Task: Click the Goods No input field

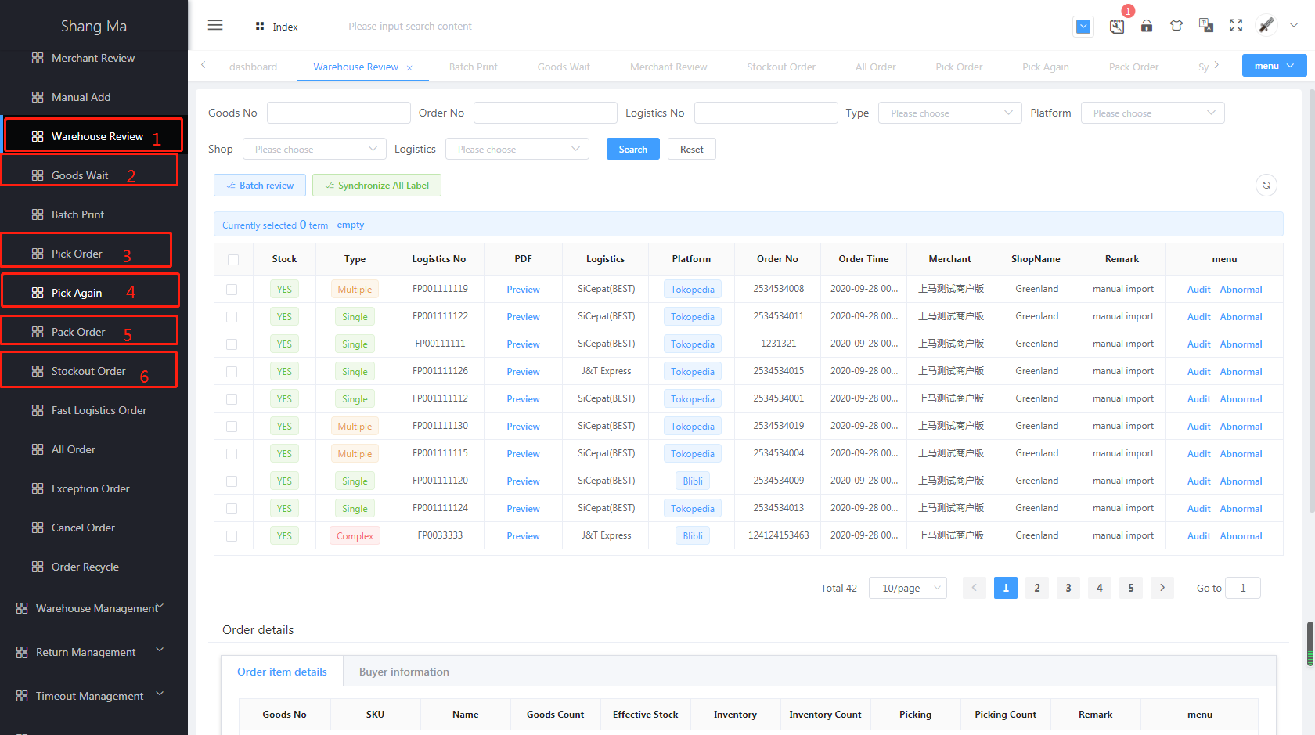Action: (x=339, y=113)
